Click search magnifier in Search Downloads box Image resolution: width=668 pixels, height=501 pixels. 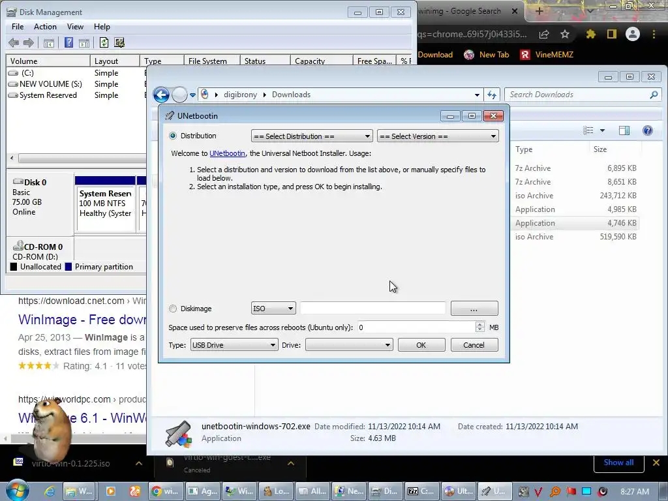coord(654,95)
